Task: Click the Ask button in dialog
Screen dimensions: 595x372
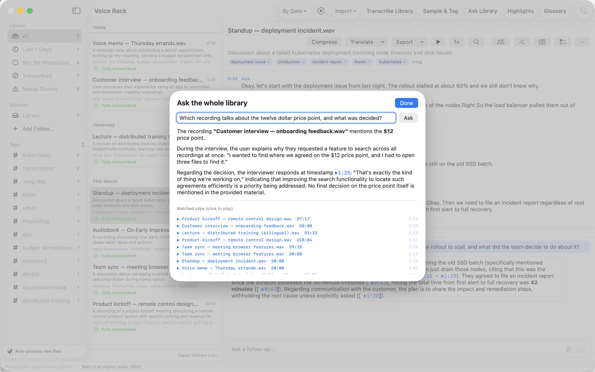Action: tap(408, 118)
